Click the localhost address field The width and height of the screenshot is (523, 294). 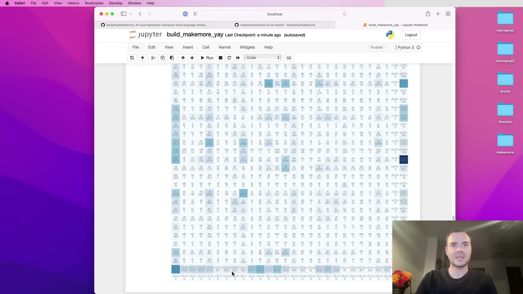click(275, 14)
